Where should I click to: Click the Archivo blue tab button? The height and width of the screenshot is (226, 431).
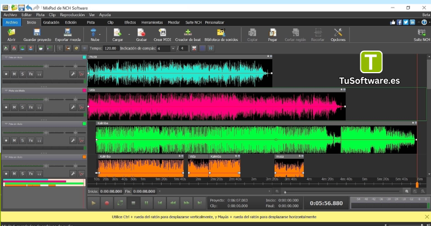click(11, 22)
